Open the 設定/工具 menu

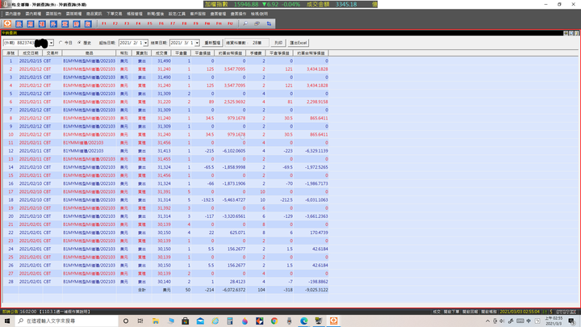(x=177, y=14)
